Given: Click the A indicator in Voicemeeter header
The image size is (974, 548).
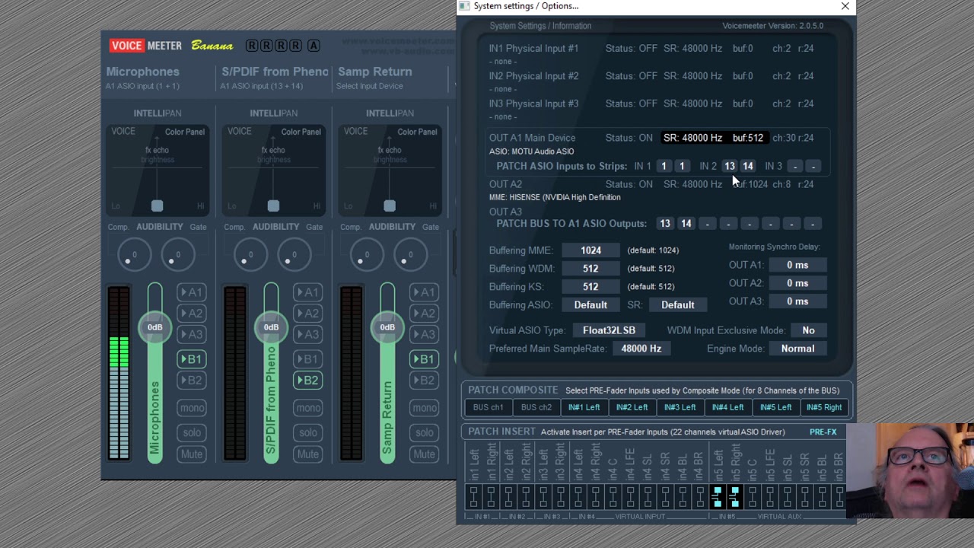Looking at the screenshot, I should 314,46.
